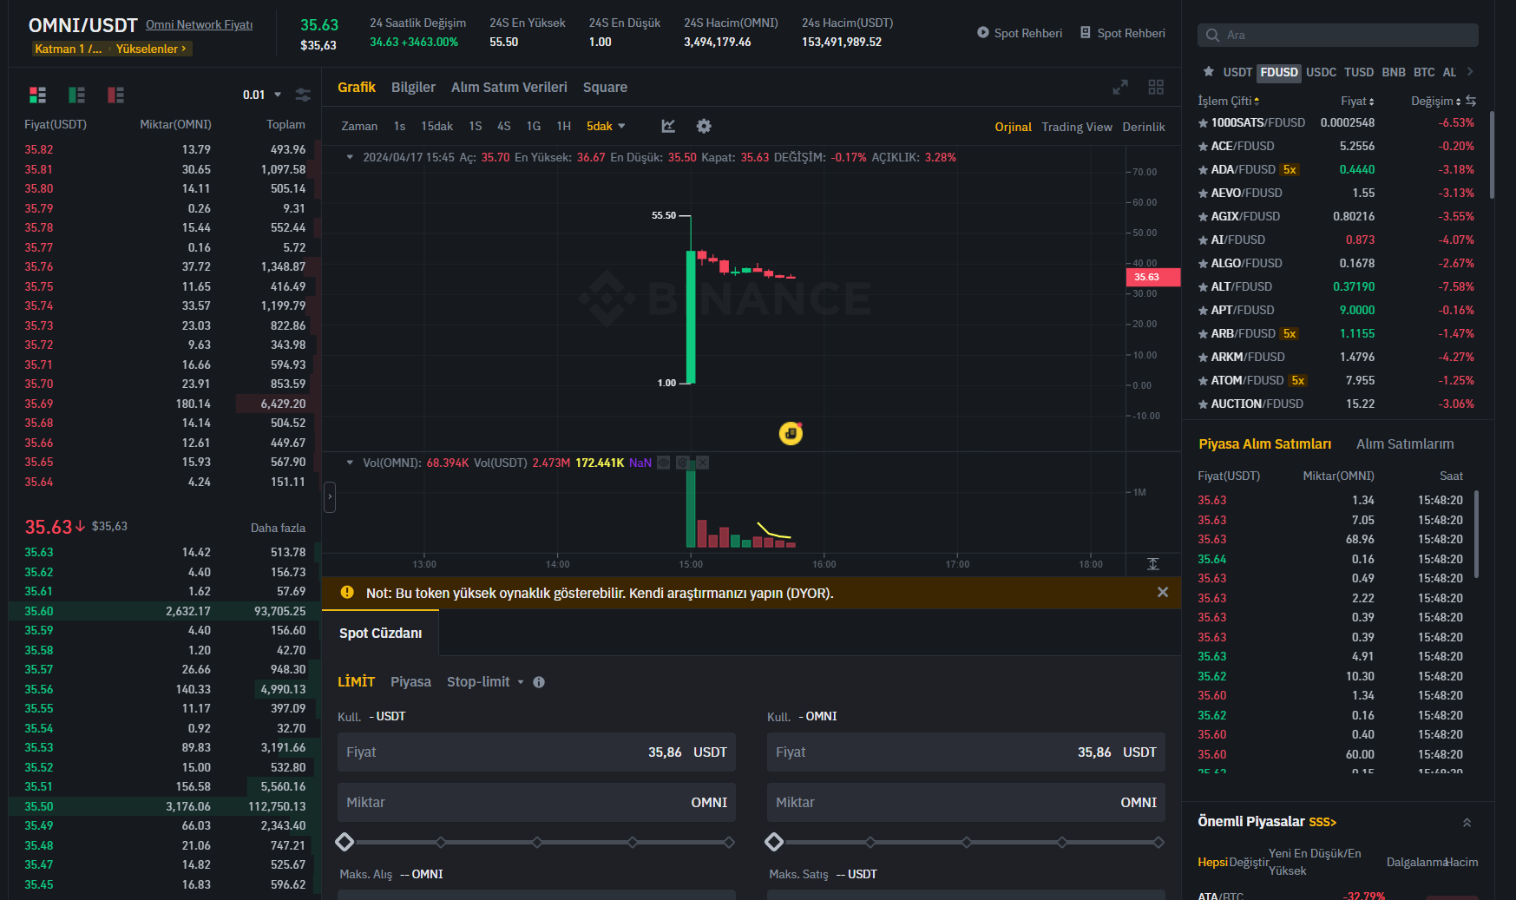Favorite the ACE/FDUSD pair star
Image resolution: width=1516 pixels, height=900 pixels.
coord(1203,147)
